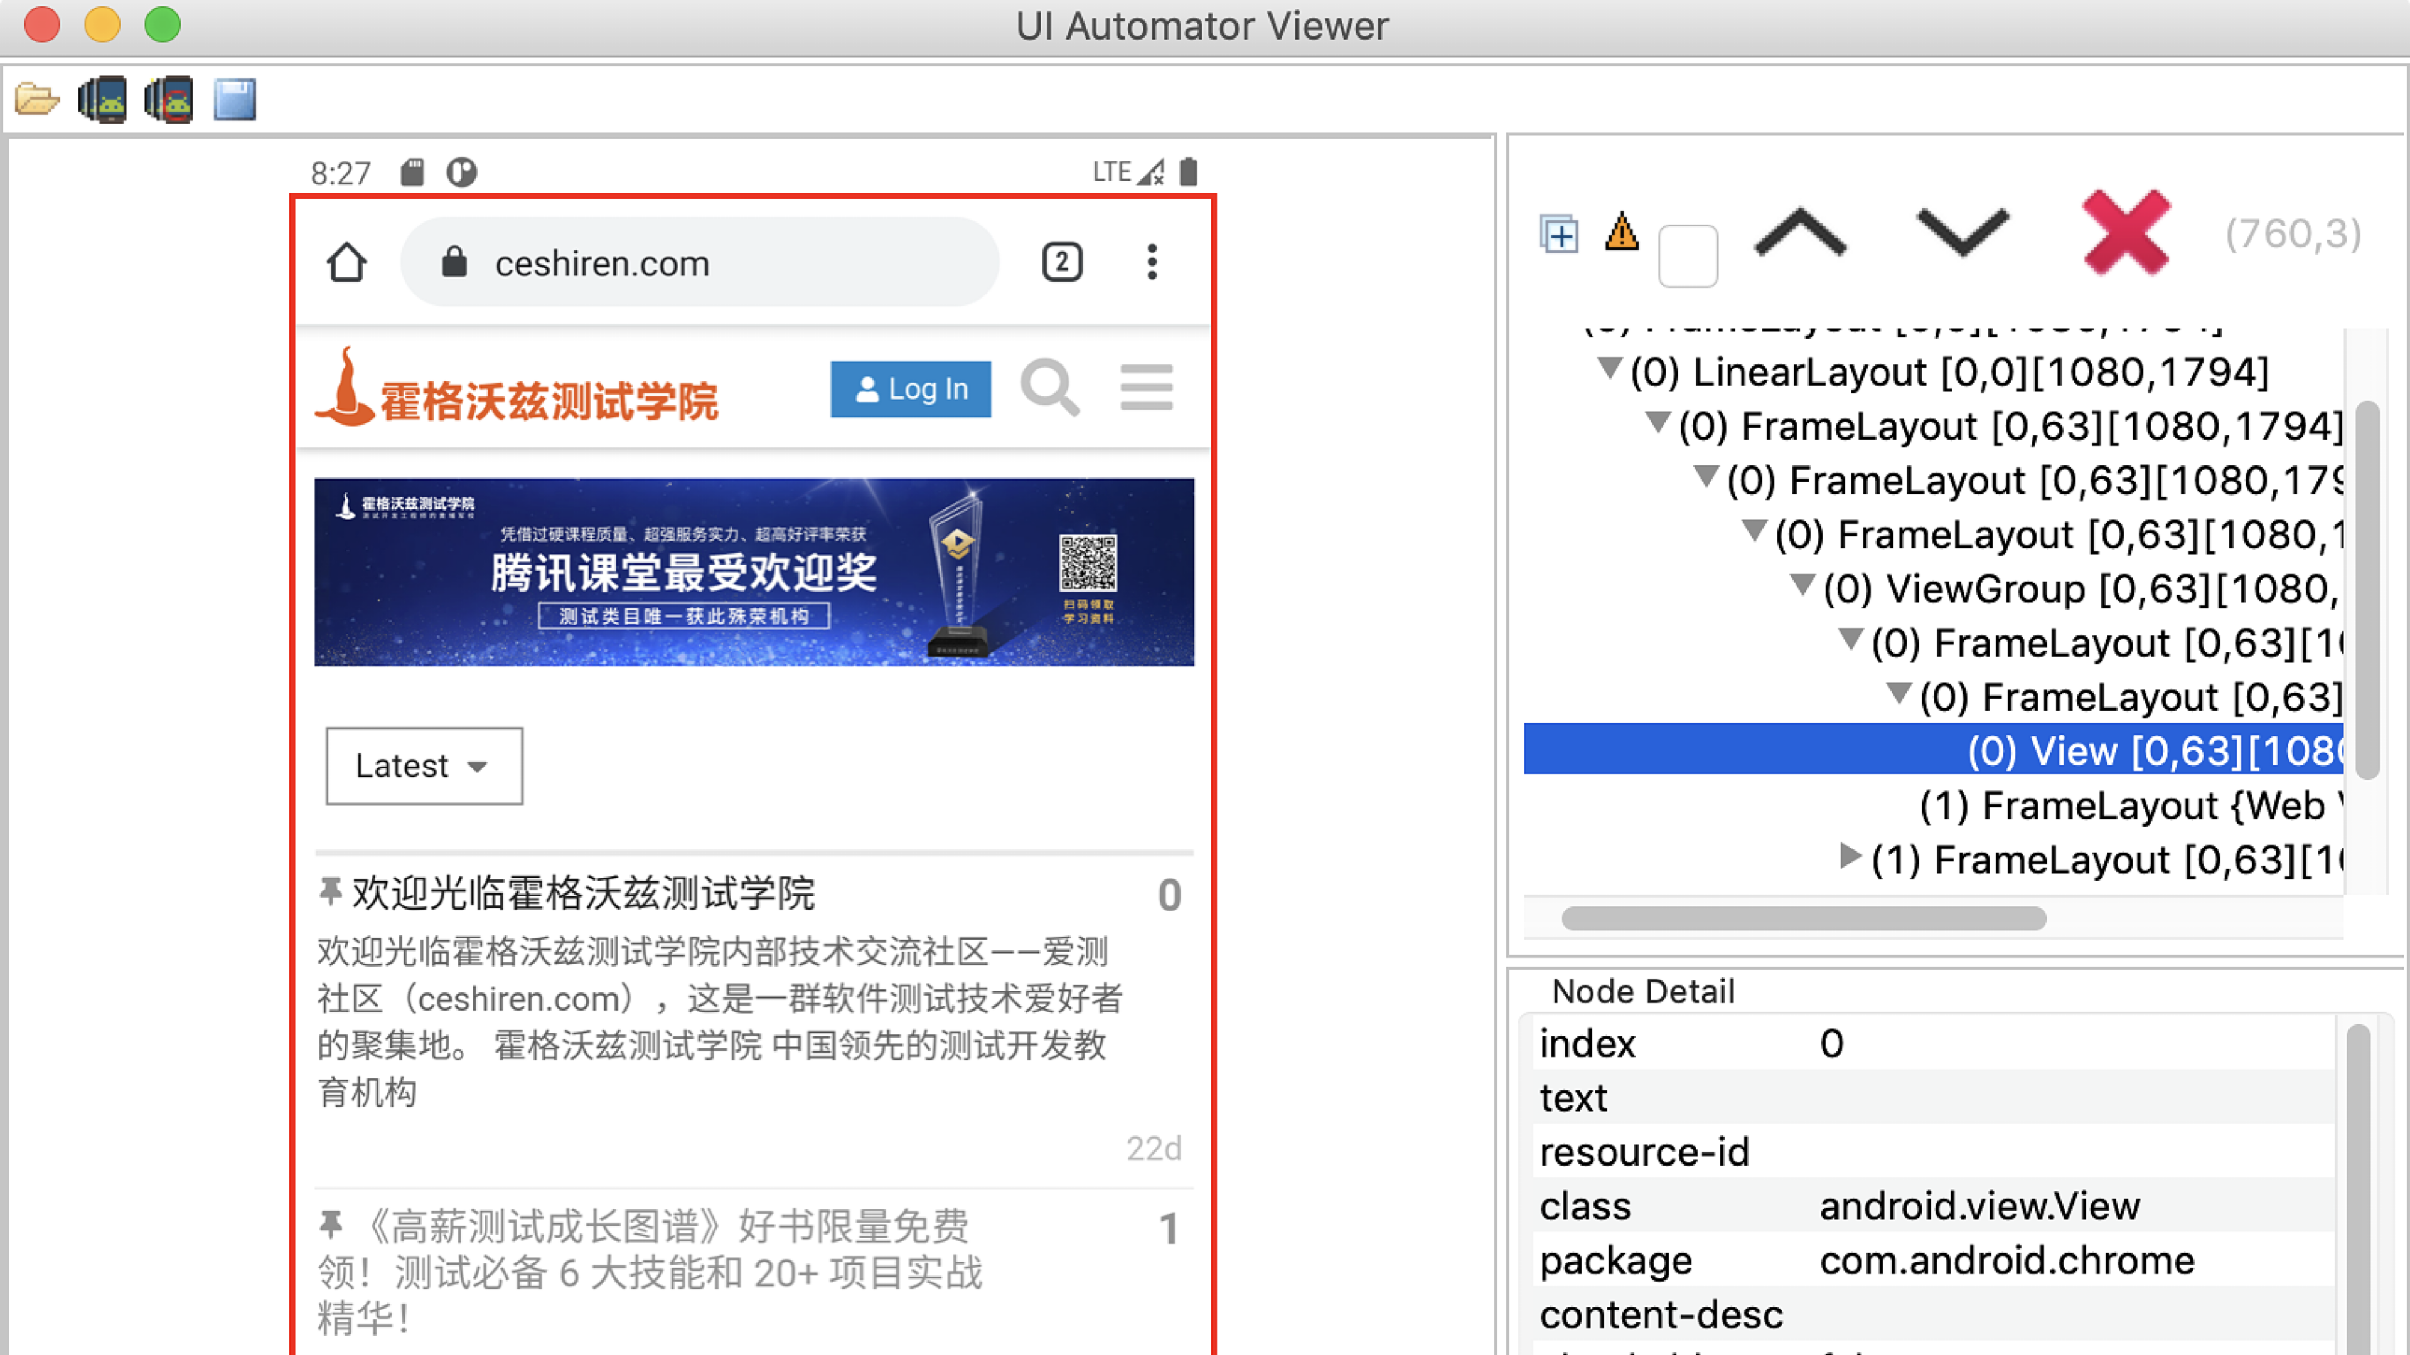Image resolution: width=2410 pixels, height=1355 pixels.
Task: Go to previous search result arrow
Action: pos(1800,233)
